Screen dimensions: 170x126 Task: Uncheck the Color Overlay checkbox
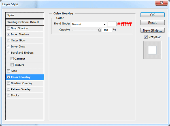[8, 77]
